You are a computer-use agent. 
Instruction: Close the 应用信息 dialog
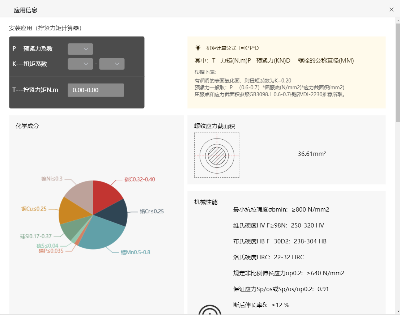[x=391, y=9]
